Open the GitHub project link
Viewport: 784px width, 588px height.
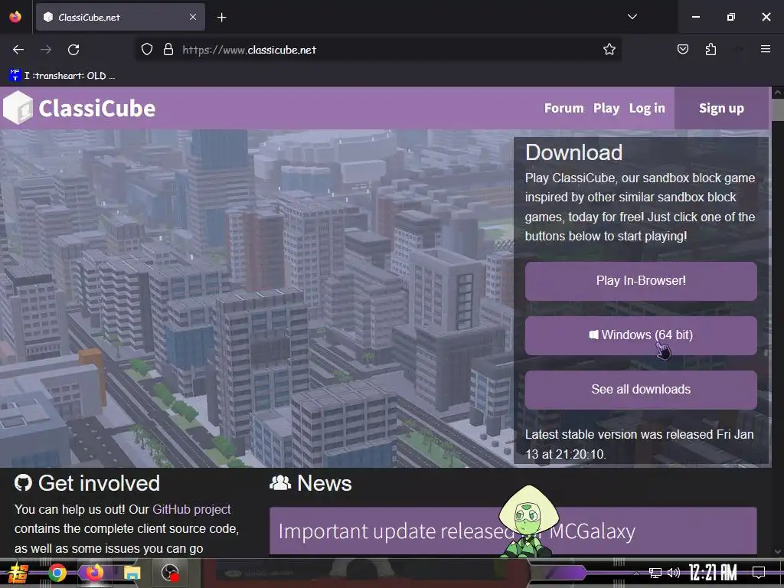[191, 509]
